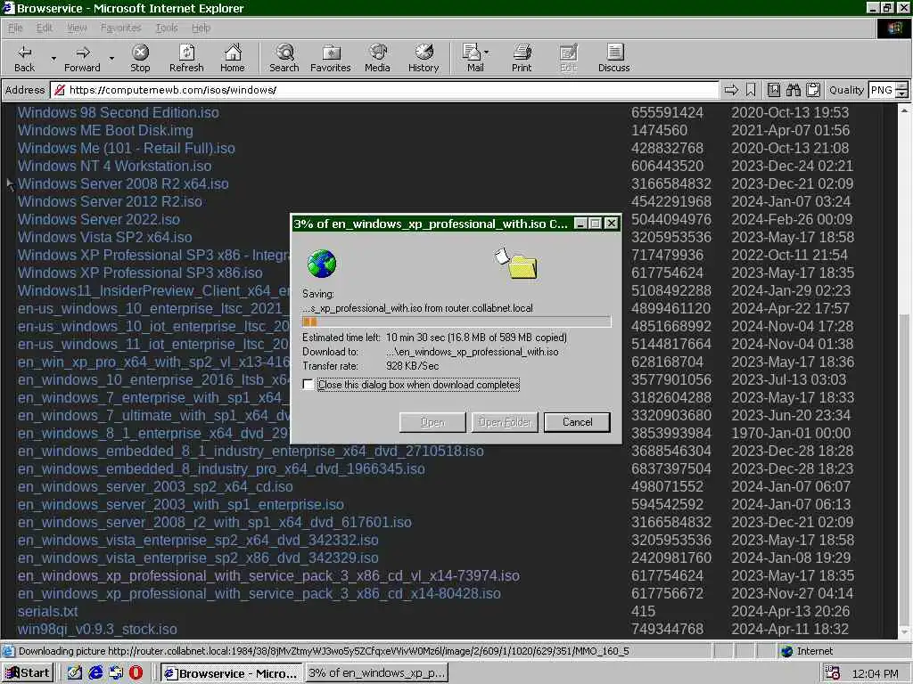This screenshot has width=913, height=684.
Task: Click the page vertical scrollbar thumb
Action: 904,468
